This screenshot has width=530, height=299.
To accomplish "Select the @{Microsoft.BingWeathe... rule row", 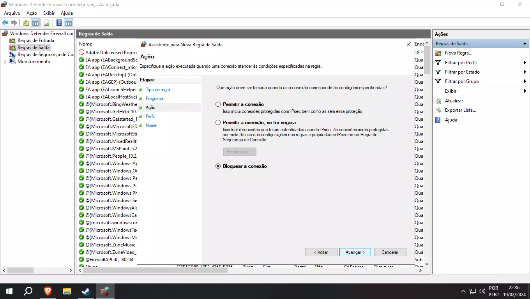I will point(108,104).
